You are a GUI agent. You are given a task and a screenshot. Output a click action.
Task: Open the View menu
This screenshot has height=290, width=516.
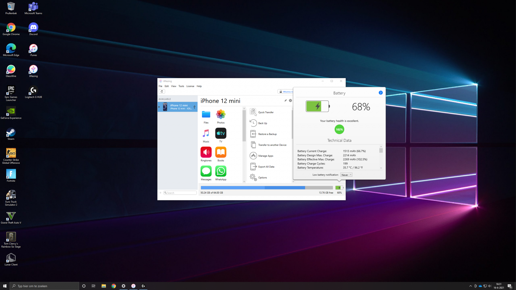click(x=174, y=86)
